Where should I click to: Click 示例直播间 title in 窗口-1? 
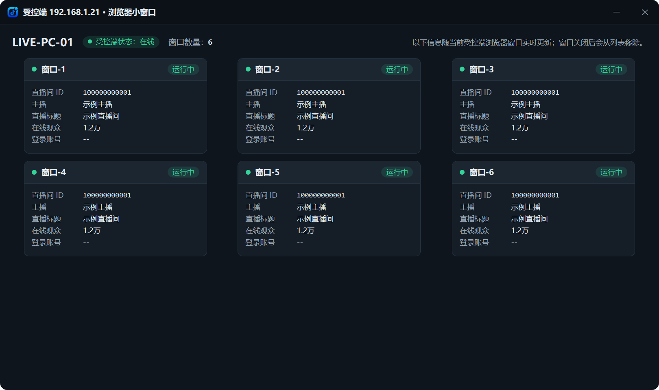click(101, 116)
